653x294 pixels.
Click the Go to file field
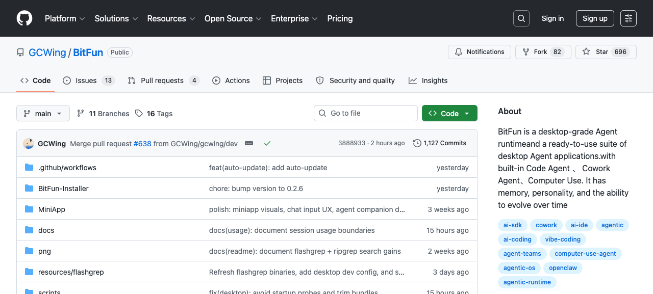(366, 113)
